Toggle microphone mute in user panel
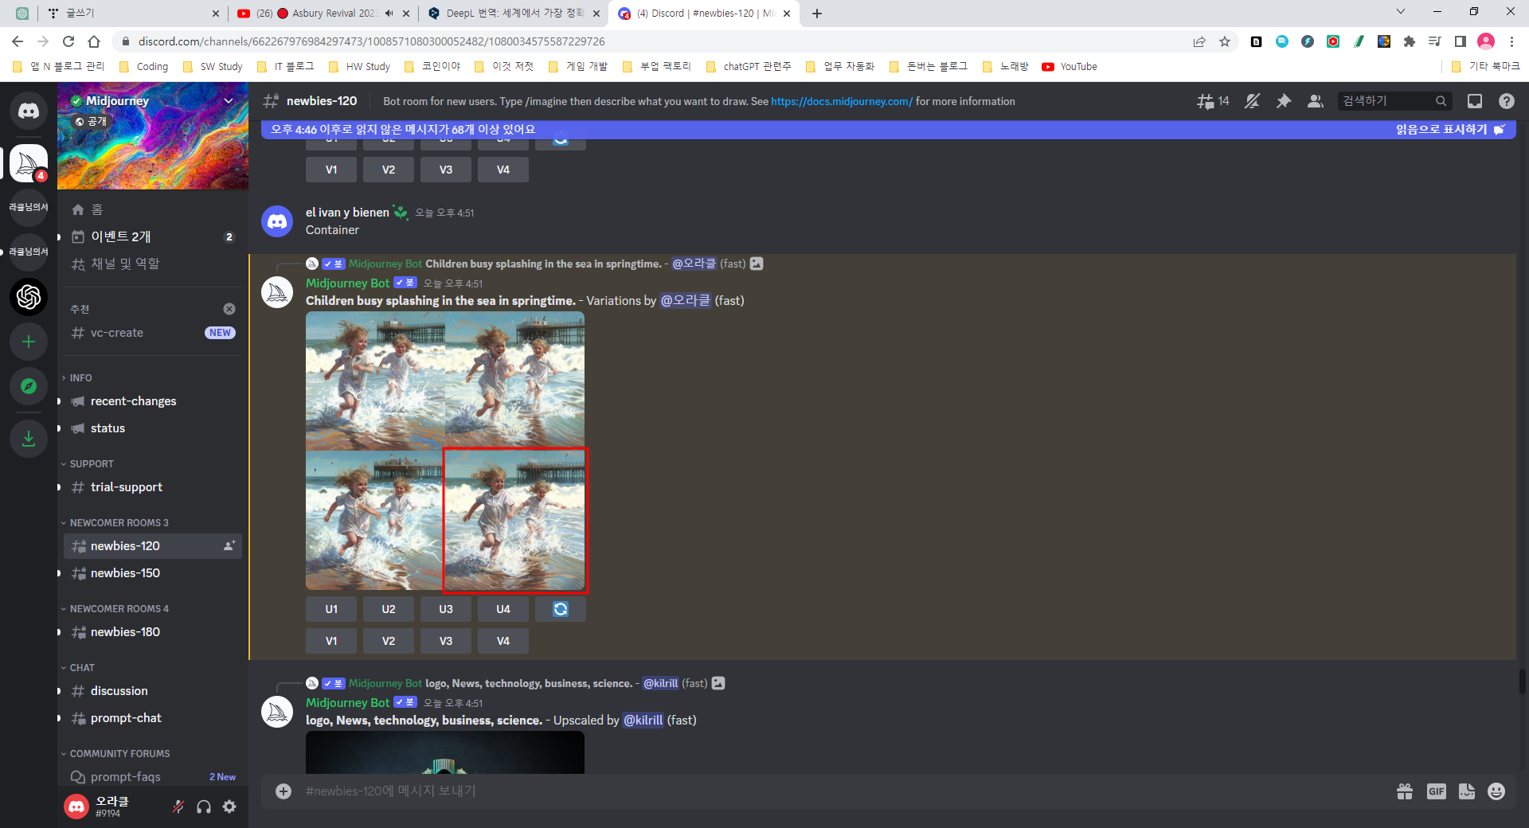 point(178,807)
